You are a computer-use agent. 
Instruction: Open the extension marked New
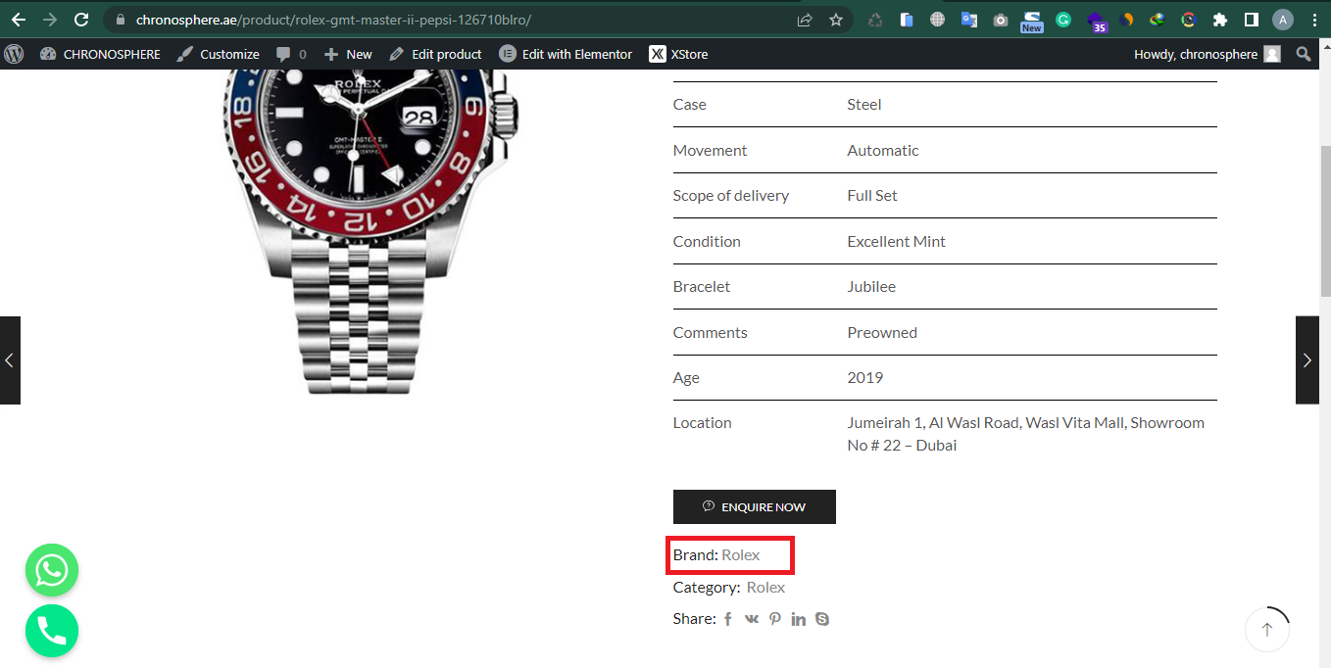(x=1032, y=21)
